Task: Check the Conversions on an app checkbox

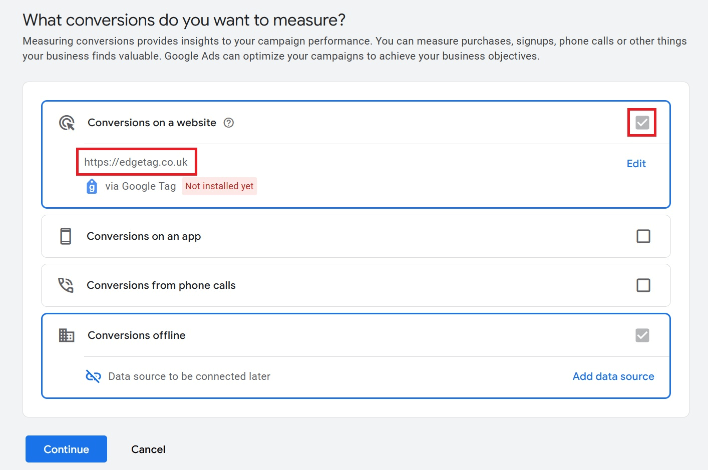Action: pos(643,236)
